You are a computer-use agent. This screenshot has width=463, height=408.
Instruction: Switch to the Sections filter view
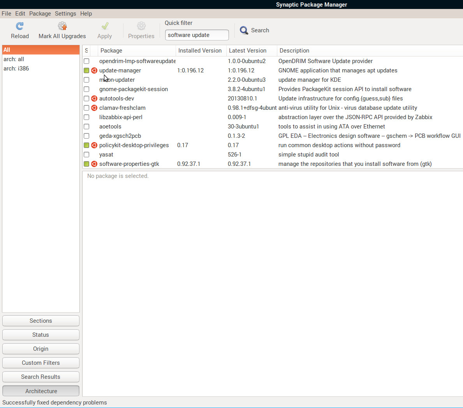(41, 321)
